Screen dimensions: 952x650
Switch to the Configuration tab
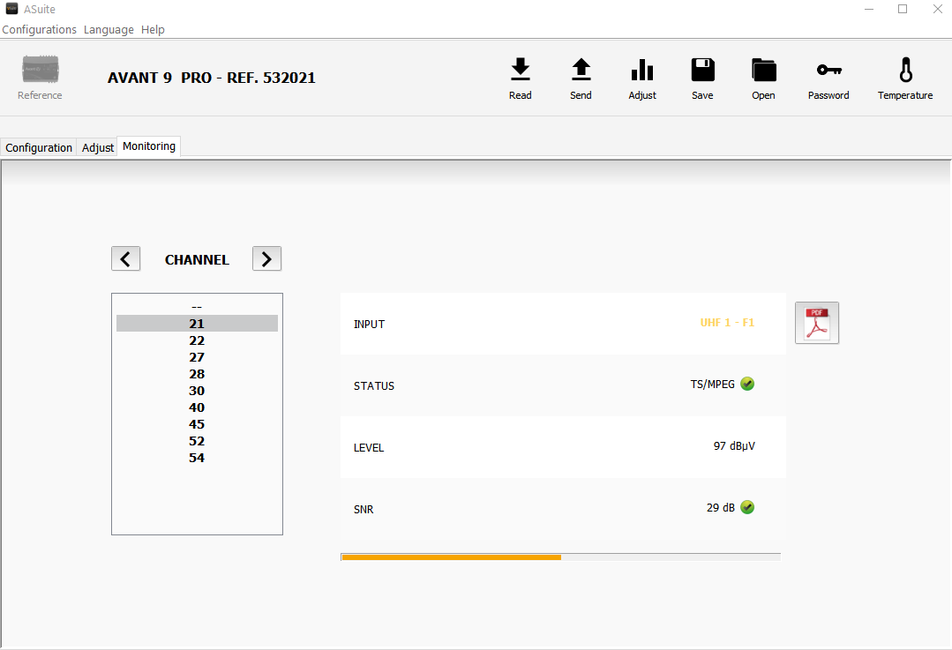(39, 147)
